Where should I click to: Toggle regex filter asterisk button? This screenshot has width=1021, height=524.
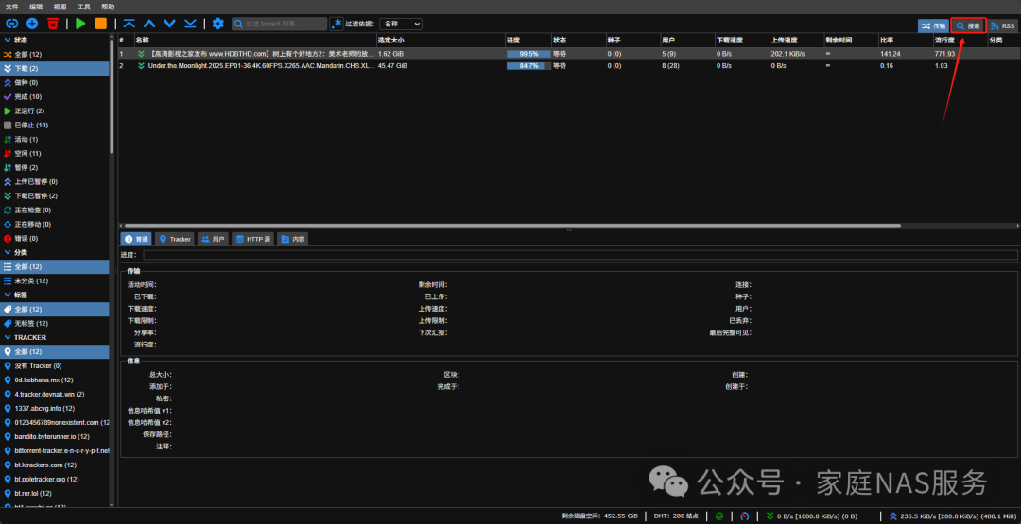click(337, 23)
